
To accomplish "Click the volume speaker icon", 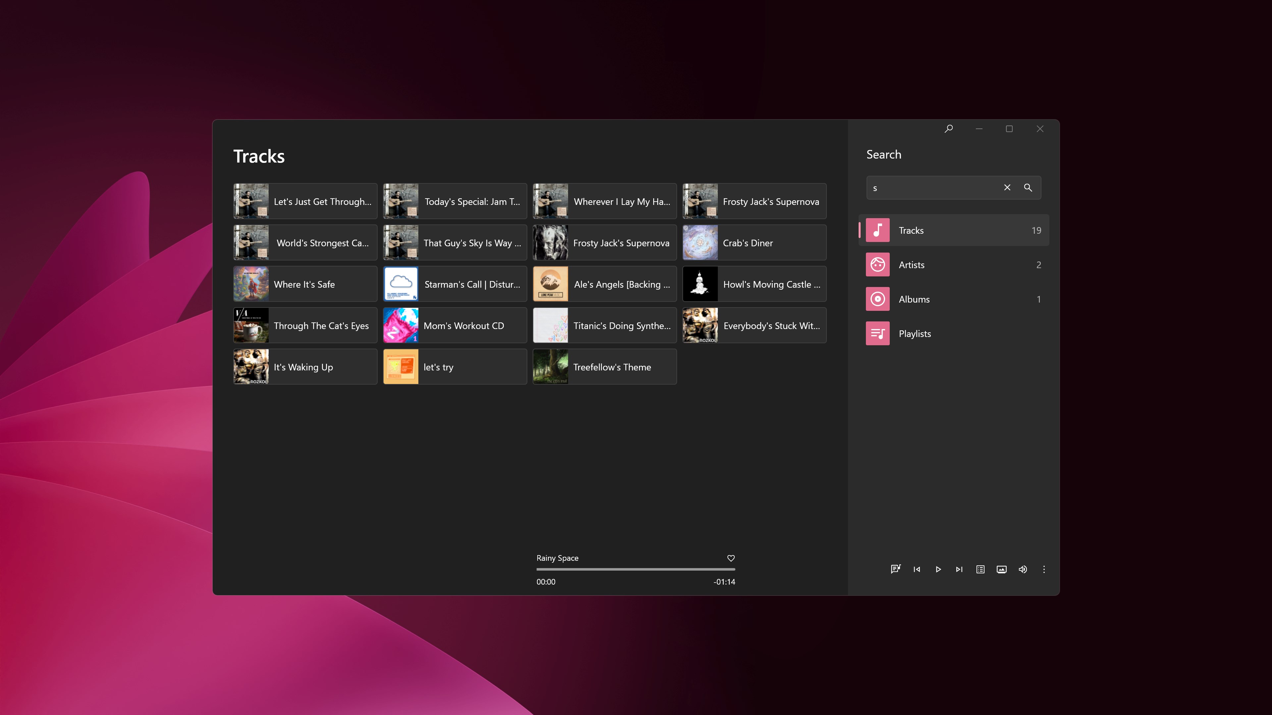I will 1023,569.
